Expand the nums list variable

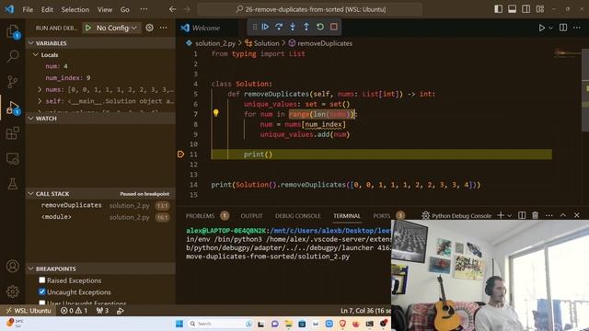point(40,90)
